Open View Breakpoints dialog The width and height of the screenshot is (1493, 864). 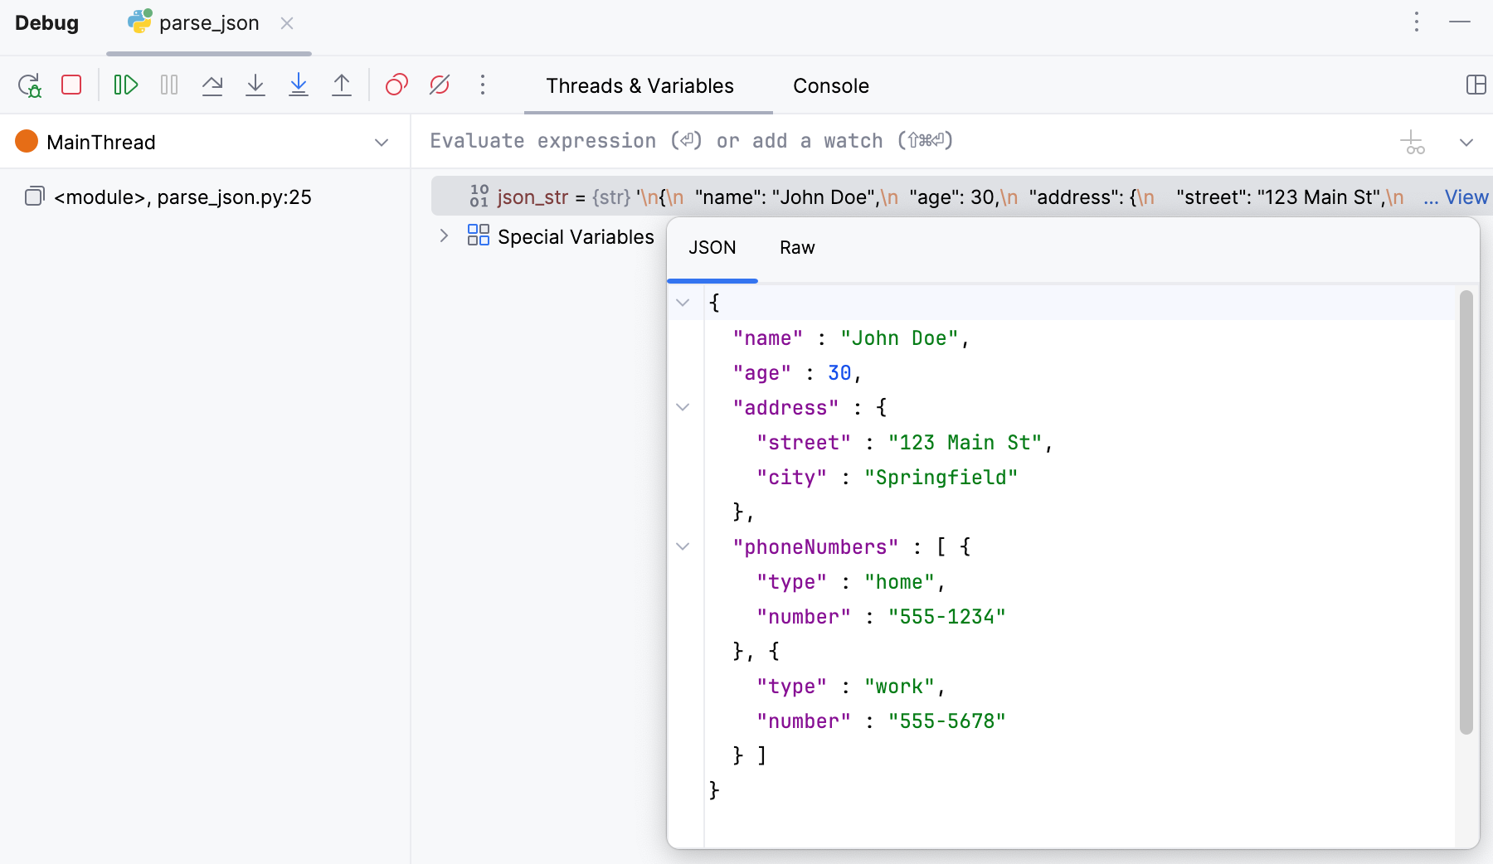(396, 85)
